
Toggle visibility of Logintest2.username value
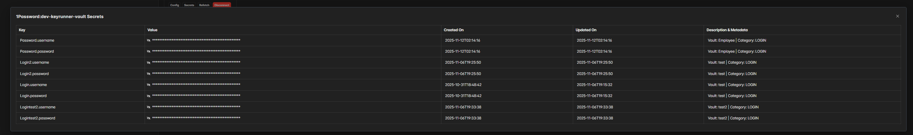point(149,107)
